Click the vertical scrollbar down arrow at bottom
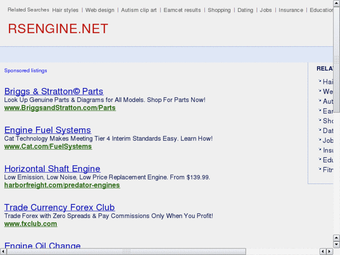This screenshot has width=340, height=255. click(337, 245)
